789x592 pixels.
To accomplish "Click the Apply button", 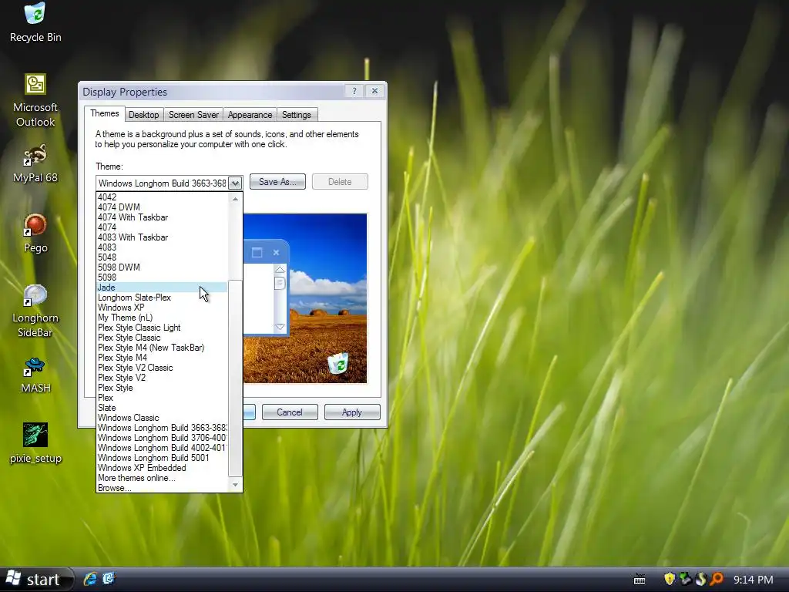I will (352, 412).
